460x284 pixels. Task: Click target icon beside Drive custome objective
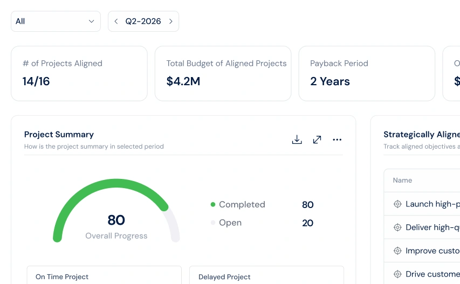click(x=397, y=274)
